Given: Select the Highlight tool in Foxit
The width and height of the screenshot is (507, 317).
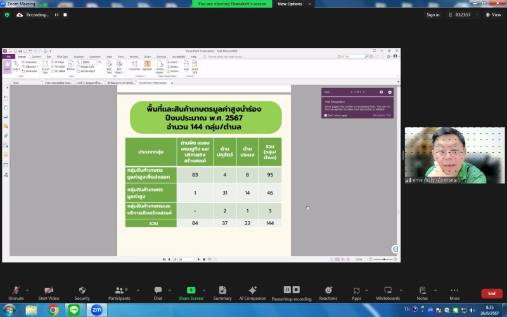Looking at the screenshot, I should [147, 66].
